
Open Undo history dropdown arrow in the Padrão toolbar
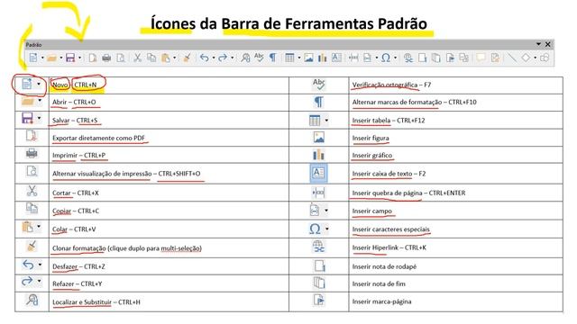(214, 58)
